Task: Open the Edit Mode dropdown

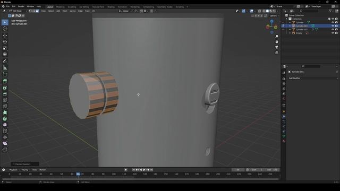Action: tap(18, 11)
